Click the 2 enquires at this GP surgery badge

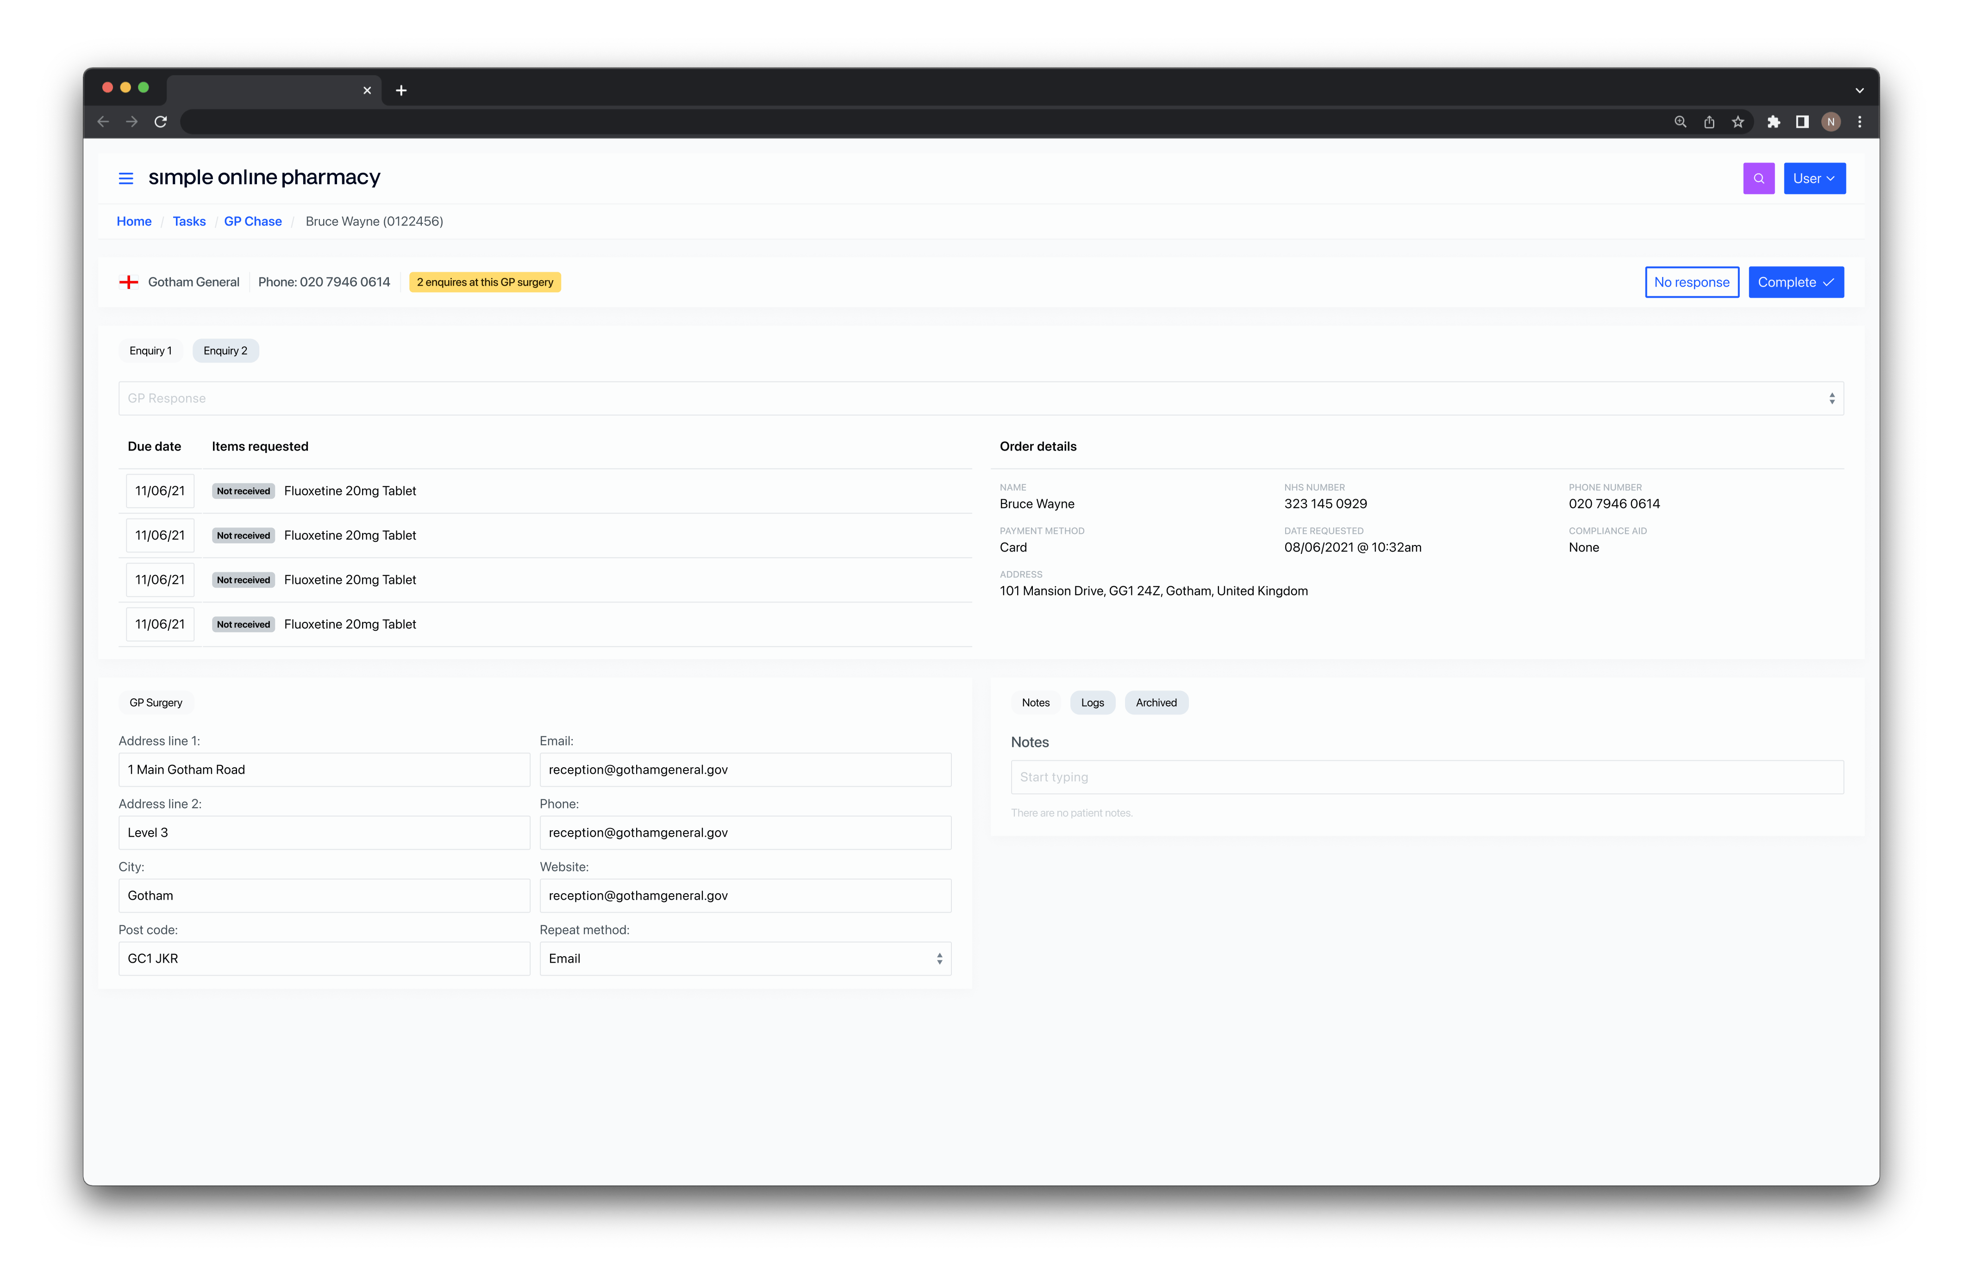pyautogui.click(x=485, y=282)
